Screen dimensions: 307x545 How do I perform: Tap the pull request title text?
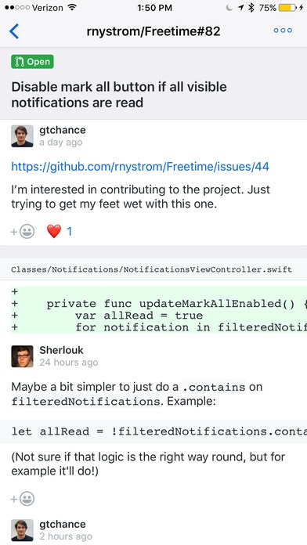click(119, 95)
